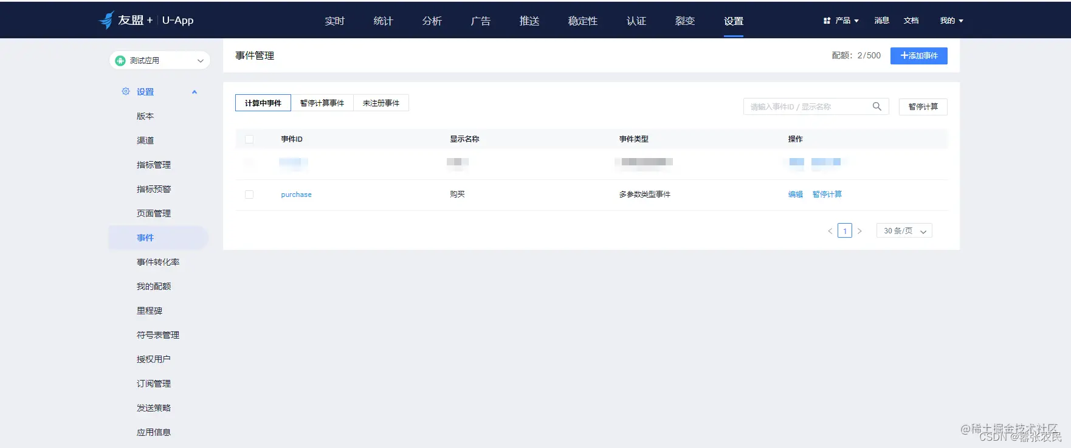The image size is (1071, 448).
Task: Open 发送策略 in the sidebar
Action: coord(154,408)
